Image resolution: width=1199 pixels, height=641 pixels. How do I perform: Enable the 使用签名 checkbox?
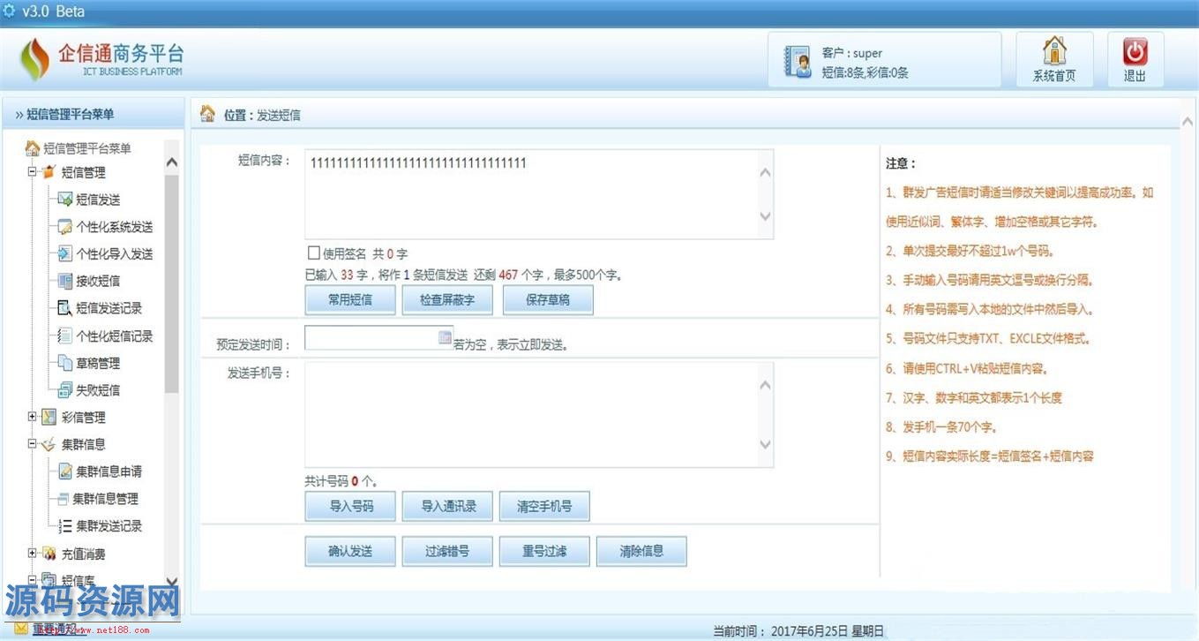click(313, 253)
